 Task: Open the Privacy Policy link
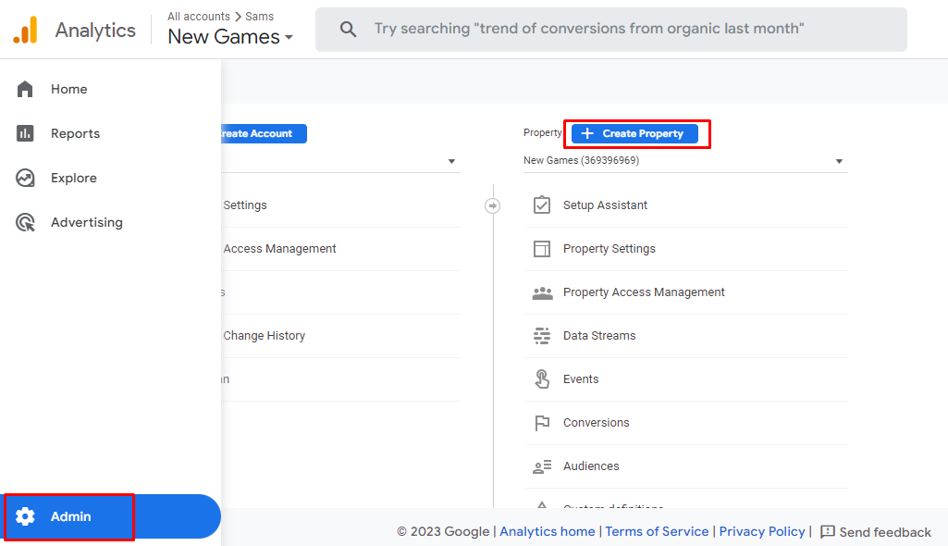pos(762,531)
